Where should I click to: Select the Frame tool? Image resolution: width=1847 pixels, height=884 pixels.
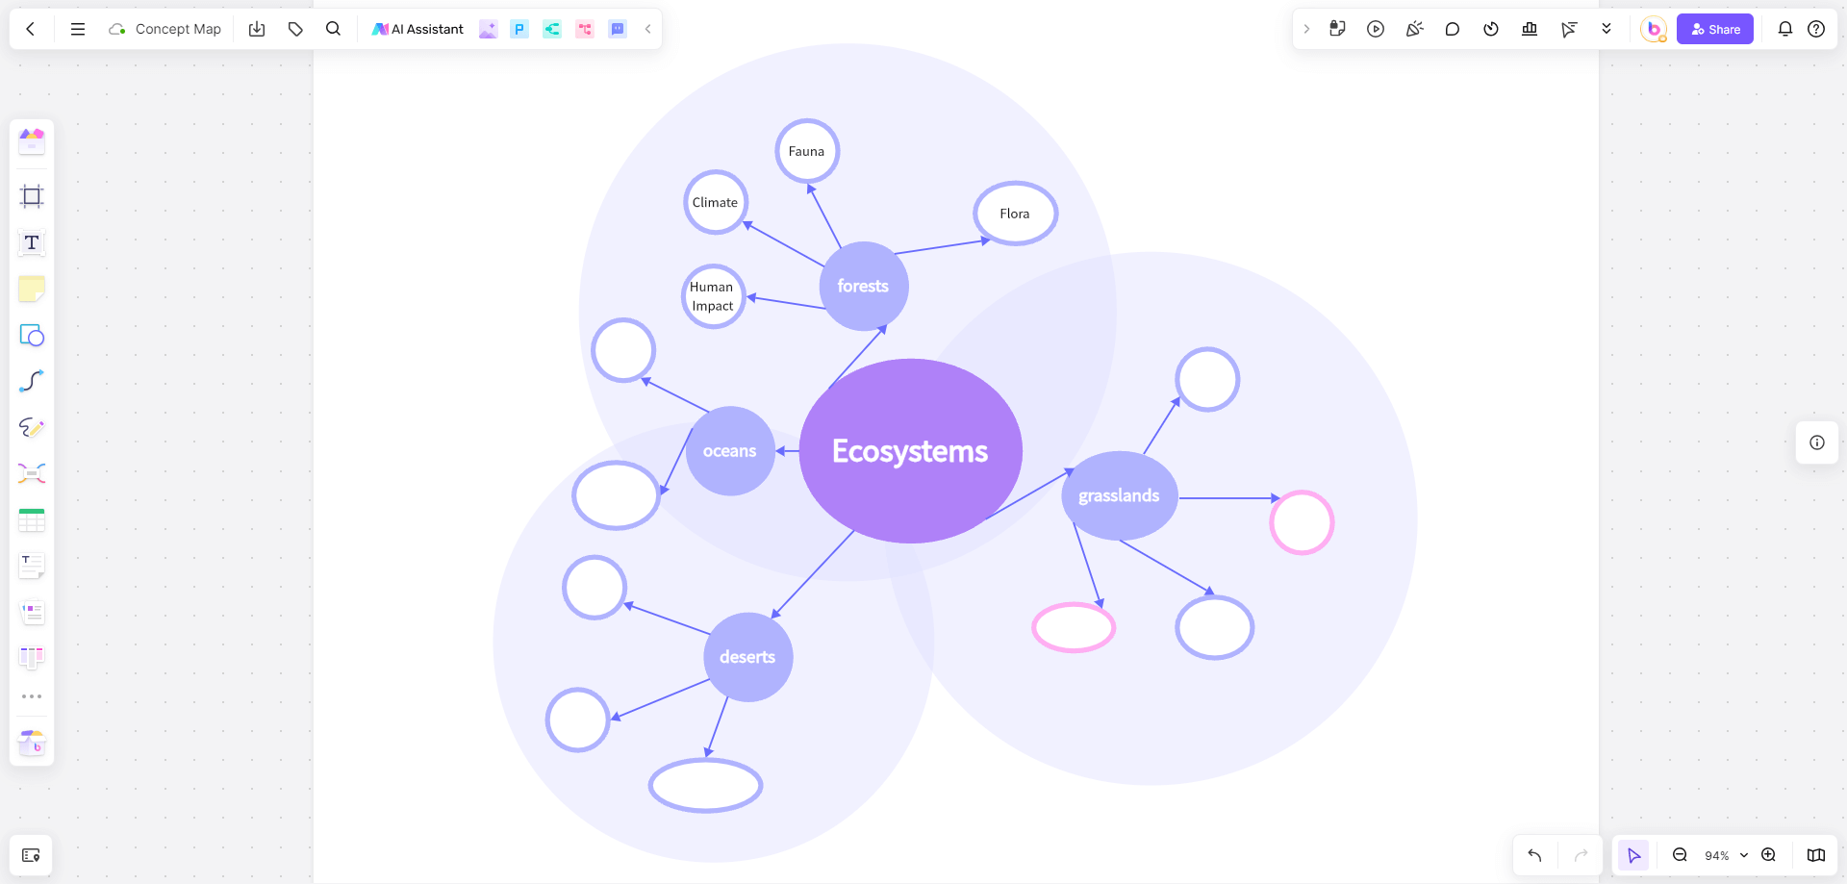[x=32, y=196]
